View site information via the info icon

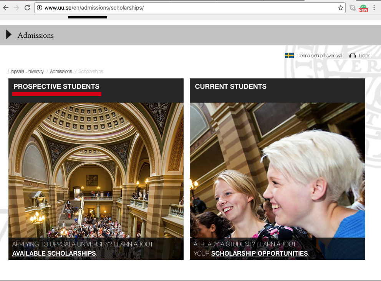coord(39,8)
